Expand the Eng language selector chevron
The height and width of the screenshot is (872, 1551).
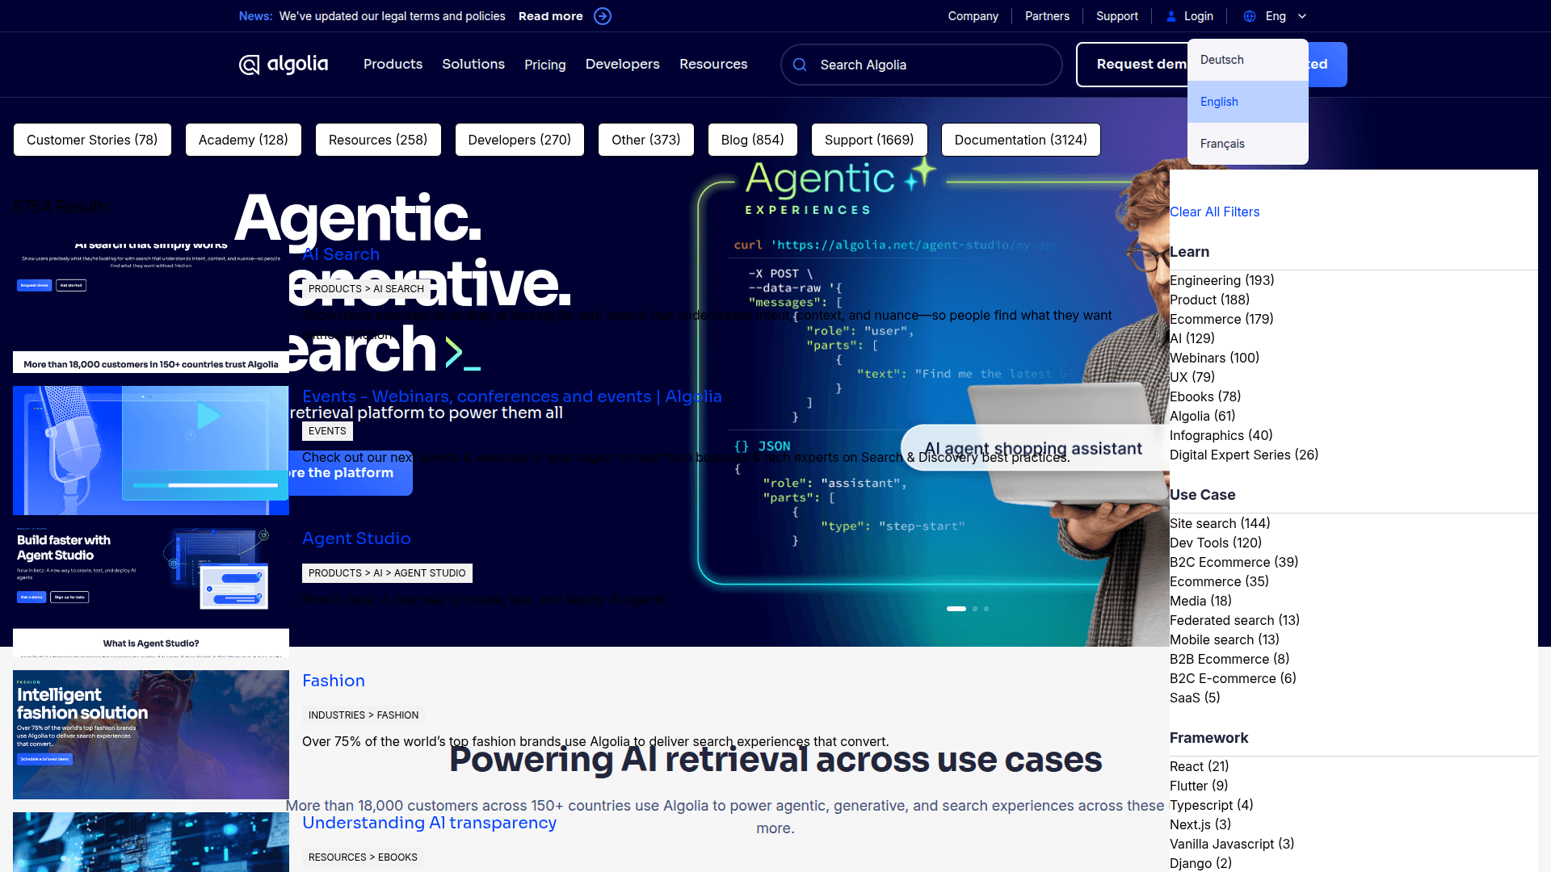[1302, 16]
